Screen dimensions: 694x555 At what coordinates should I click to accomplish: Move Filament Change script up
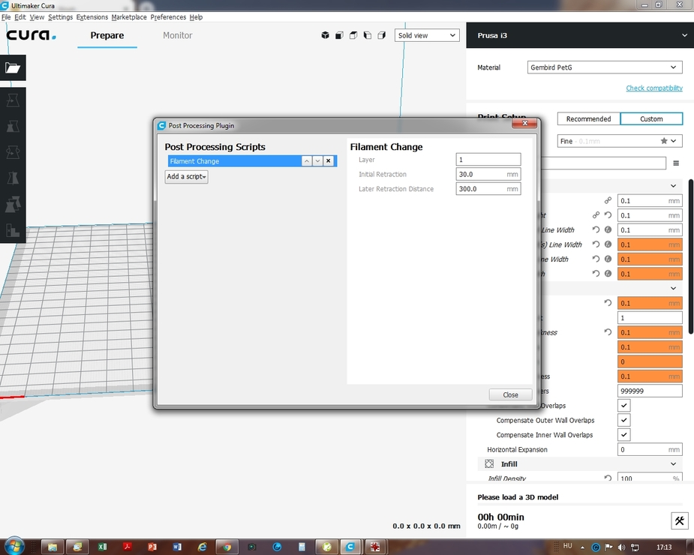coord(307,161)
